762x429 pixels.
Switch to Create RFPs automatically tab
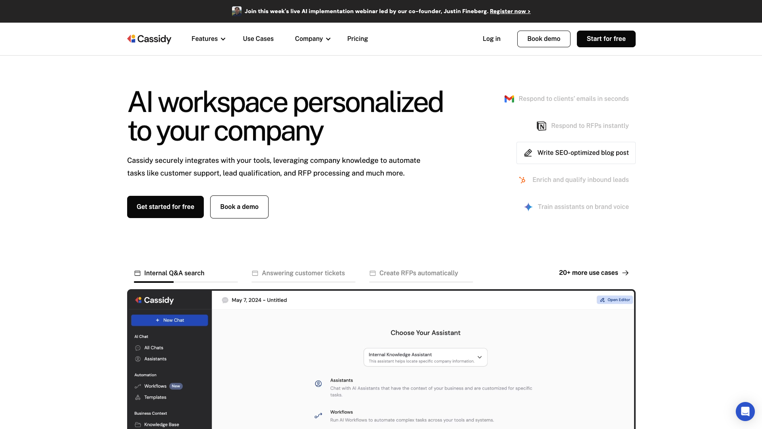(418, 273)
